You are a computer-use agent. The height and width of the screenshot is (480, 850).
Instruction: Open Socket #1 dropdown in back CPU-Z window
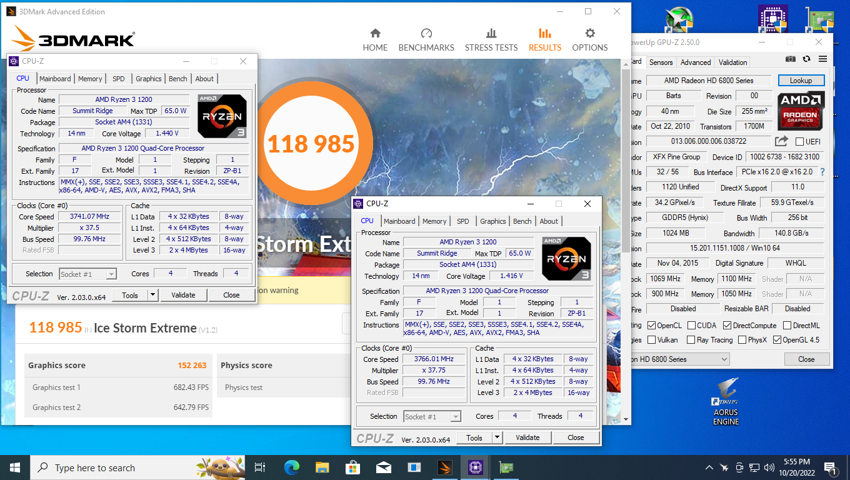point(87,274)
